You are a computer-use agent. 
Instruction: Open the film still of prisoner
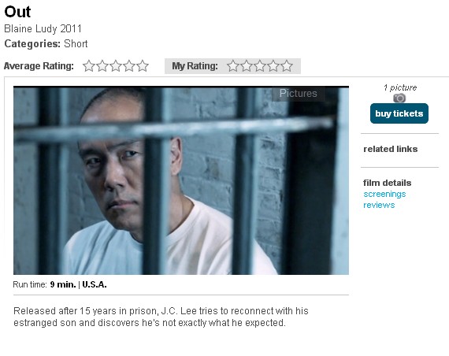(x=181, y=180)
